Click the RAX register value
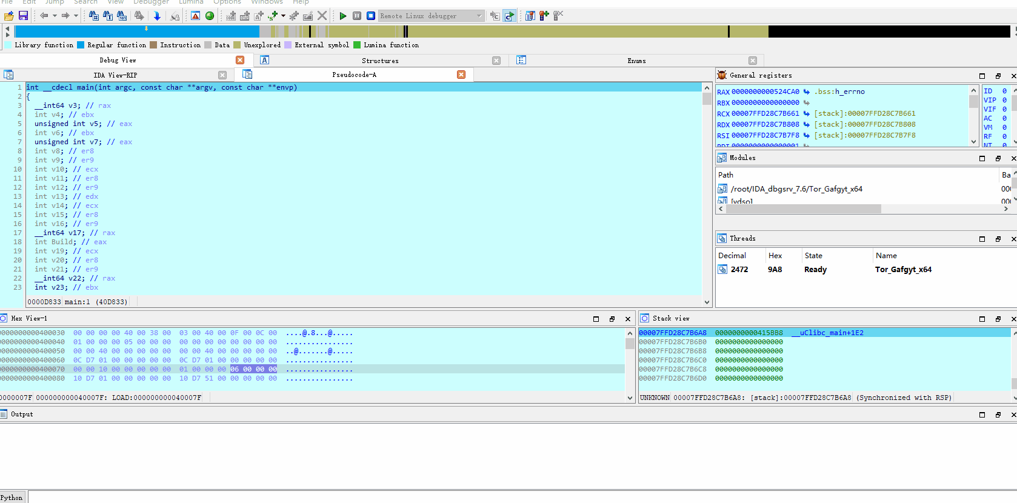Viewport: 1017px width, 503px height. click(x=765, y=92)
